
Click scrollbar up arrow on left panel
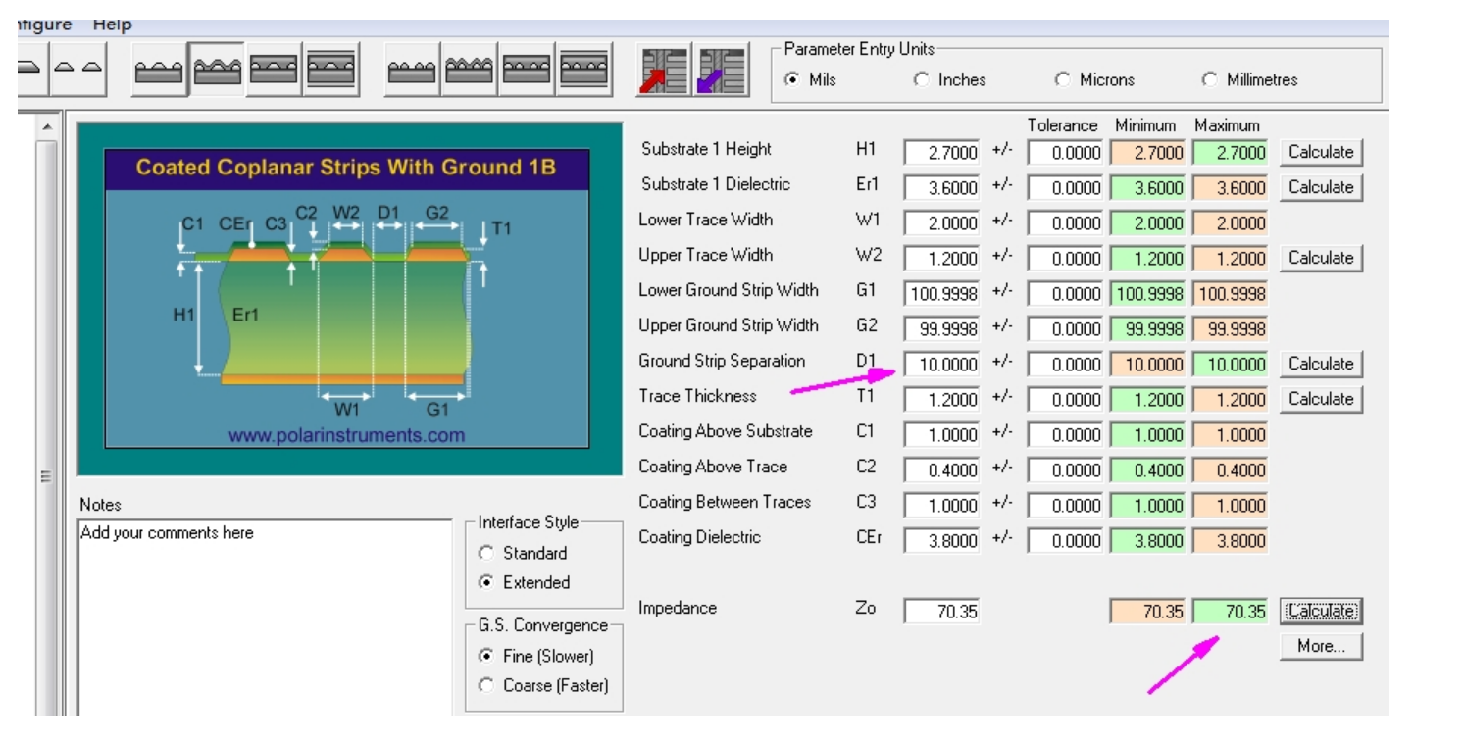tap(46, 128)
